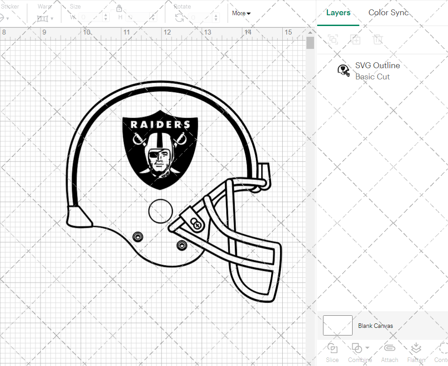
Task: Click the Blank Canvas swatch
Action: click(x=337, y=325)
